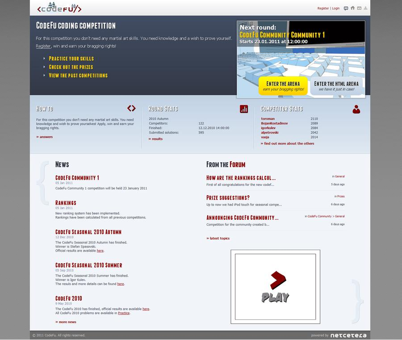Open View The Past Competitions
Viewport: 402px width, 340px height.
[78, 76]
